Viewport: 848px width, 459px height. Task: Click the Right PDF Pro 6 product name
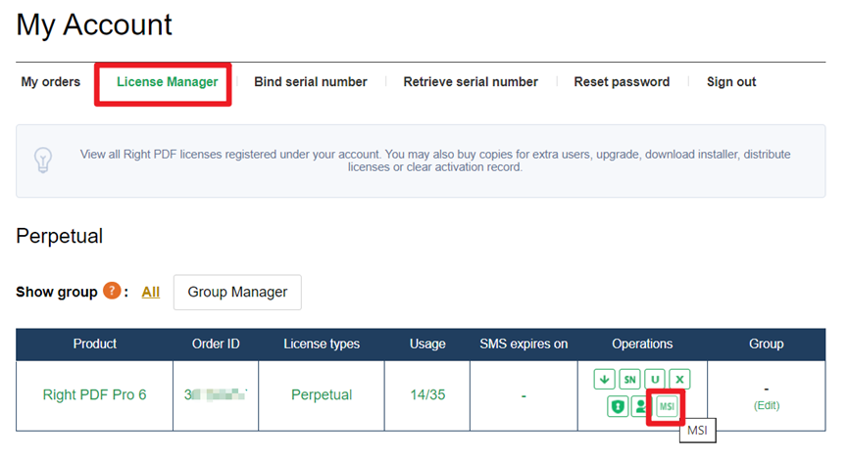tap(95, 394)
